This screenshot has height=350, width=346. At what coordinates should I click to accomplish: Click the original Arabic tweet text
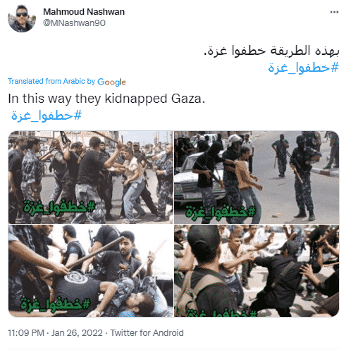[x=271, y=51]
